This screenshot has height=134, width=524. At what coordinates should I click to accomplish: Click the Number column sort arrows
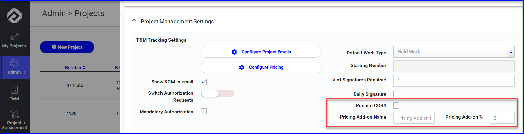84,68
